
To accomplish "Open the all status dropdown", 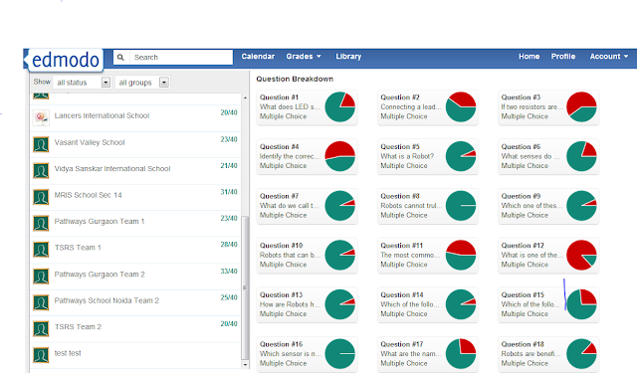I will click(x=83, y=83).
